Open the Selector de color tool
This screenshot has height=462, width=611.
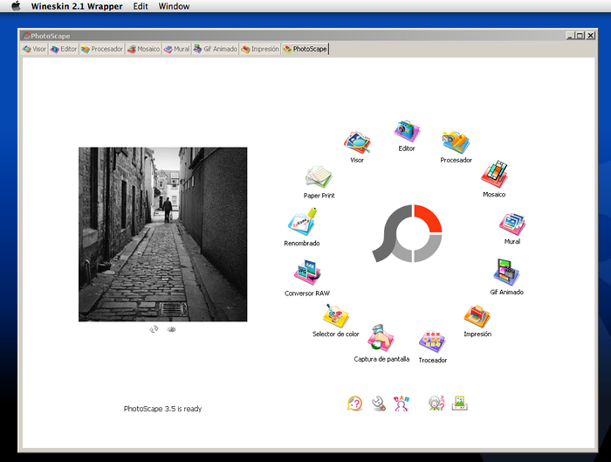pos(335,316)
